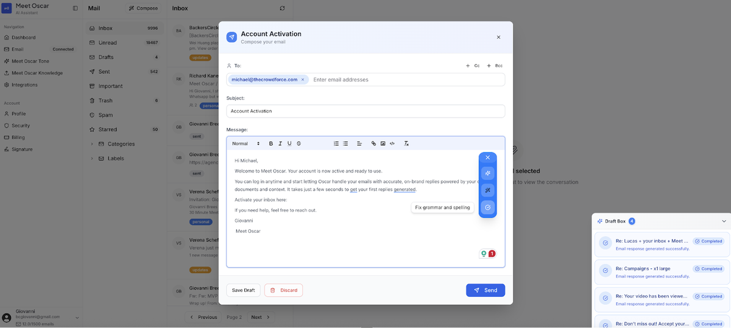Insert a bulleted list in the message
Viewport: 731px width, 328px height.
tap(345, 143)
